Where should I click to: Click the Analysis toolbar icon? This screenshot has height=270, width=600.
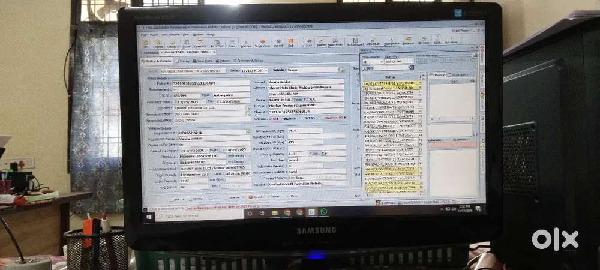pyautogui.click(x=245, y=44)
